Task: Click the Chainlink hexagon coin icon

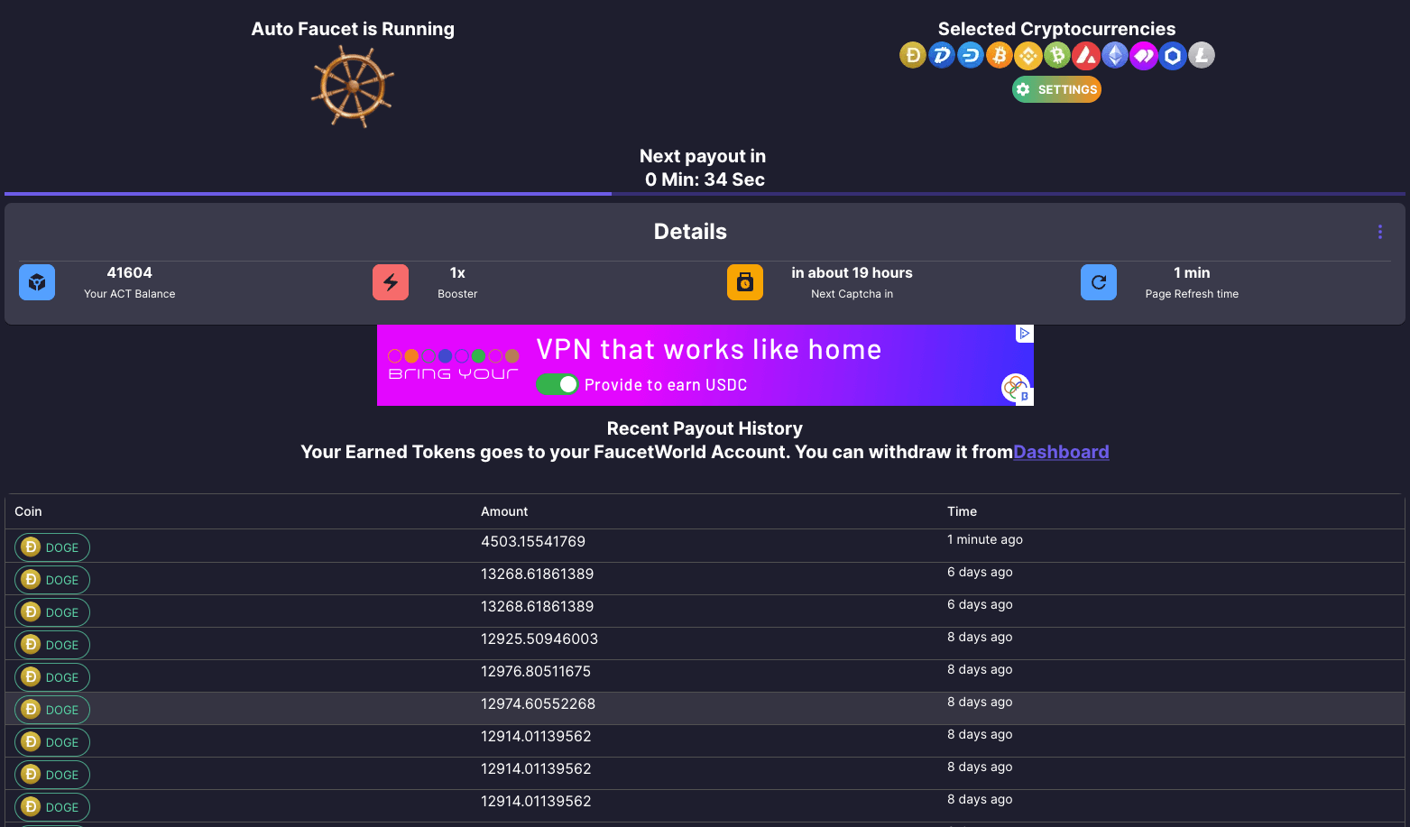Action: coord(1172,56)
